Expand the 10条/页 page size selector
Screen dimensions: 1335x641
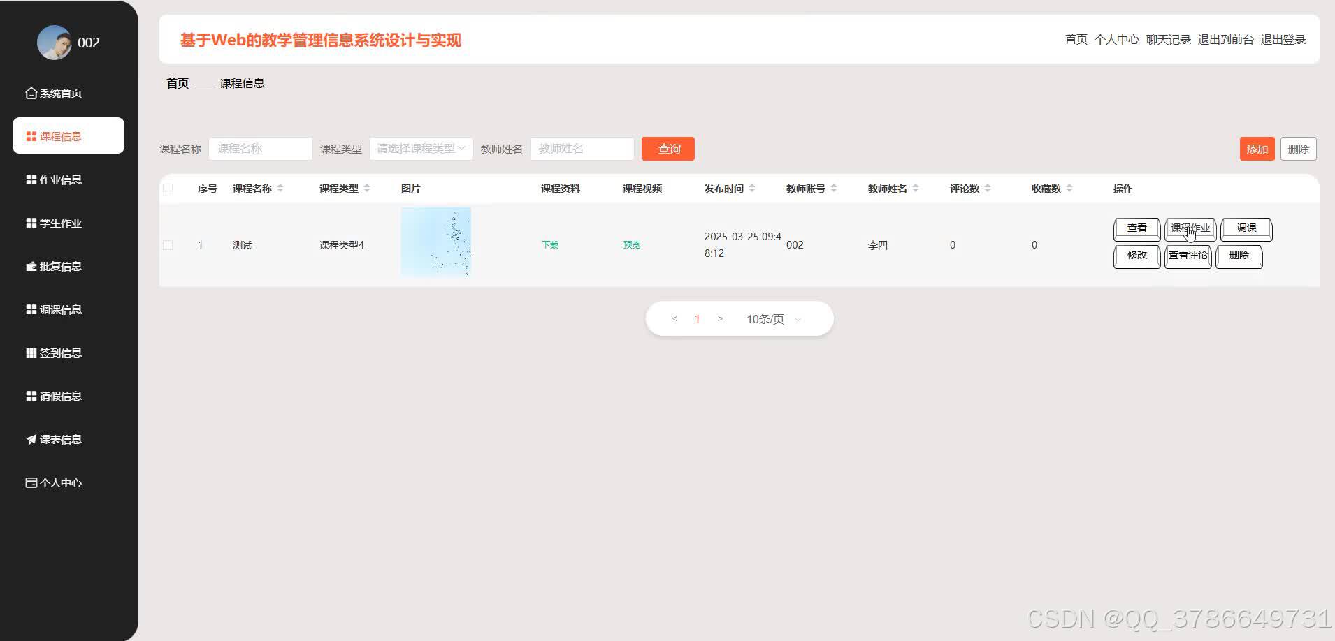click(x=772, y=318)
